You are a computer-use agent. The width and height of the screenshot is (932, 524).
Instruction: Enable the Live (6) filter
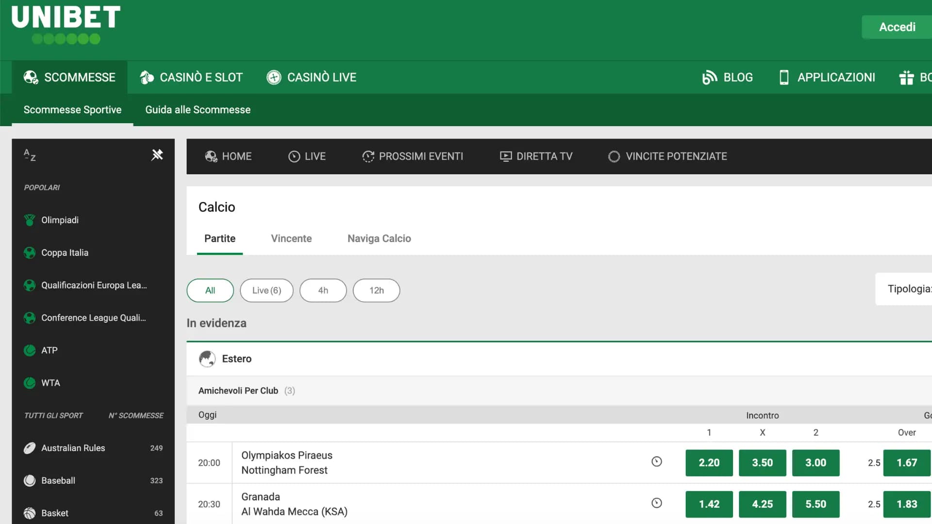point(266,290)
